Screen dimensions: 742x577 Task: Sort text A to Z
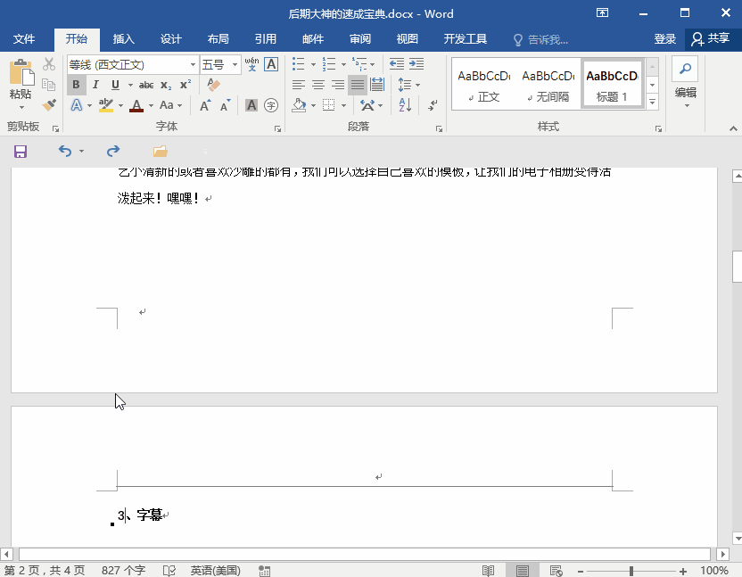[x=405, y=105]
